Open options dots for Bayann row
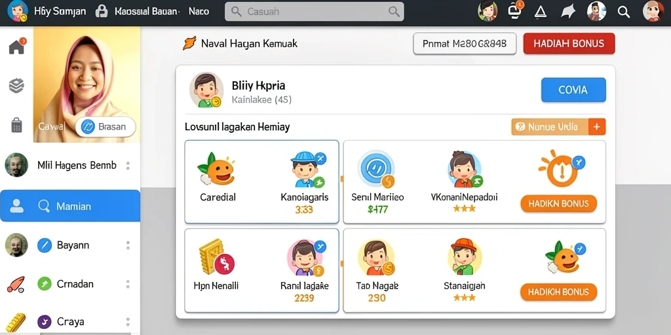 coord(128,245)
